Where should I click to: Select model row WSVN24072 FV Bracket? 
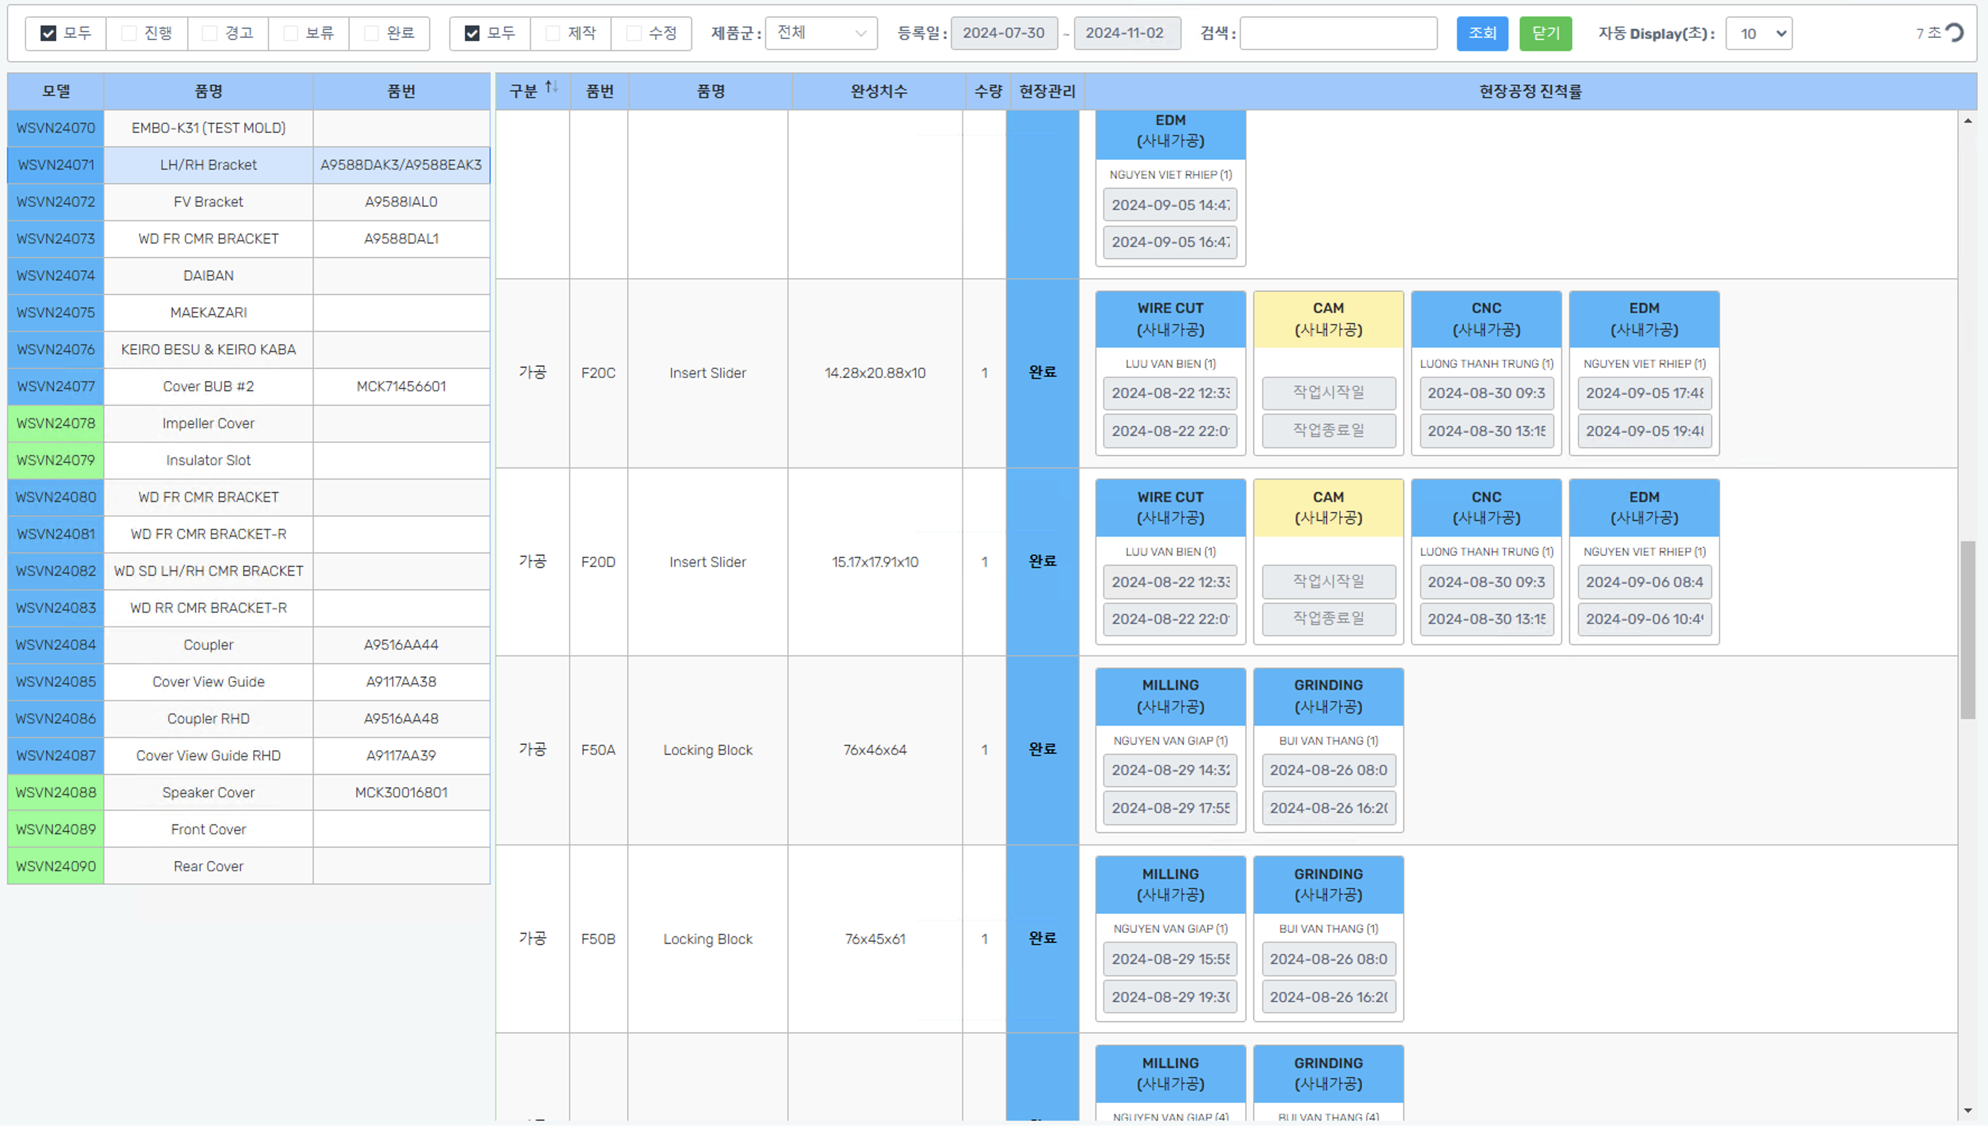pos(208,202)
